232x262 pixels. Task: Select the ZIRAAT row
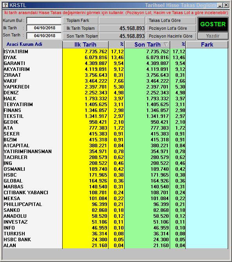point(116,75)
